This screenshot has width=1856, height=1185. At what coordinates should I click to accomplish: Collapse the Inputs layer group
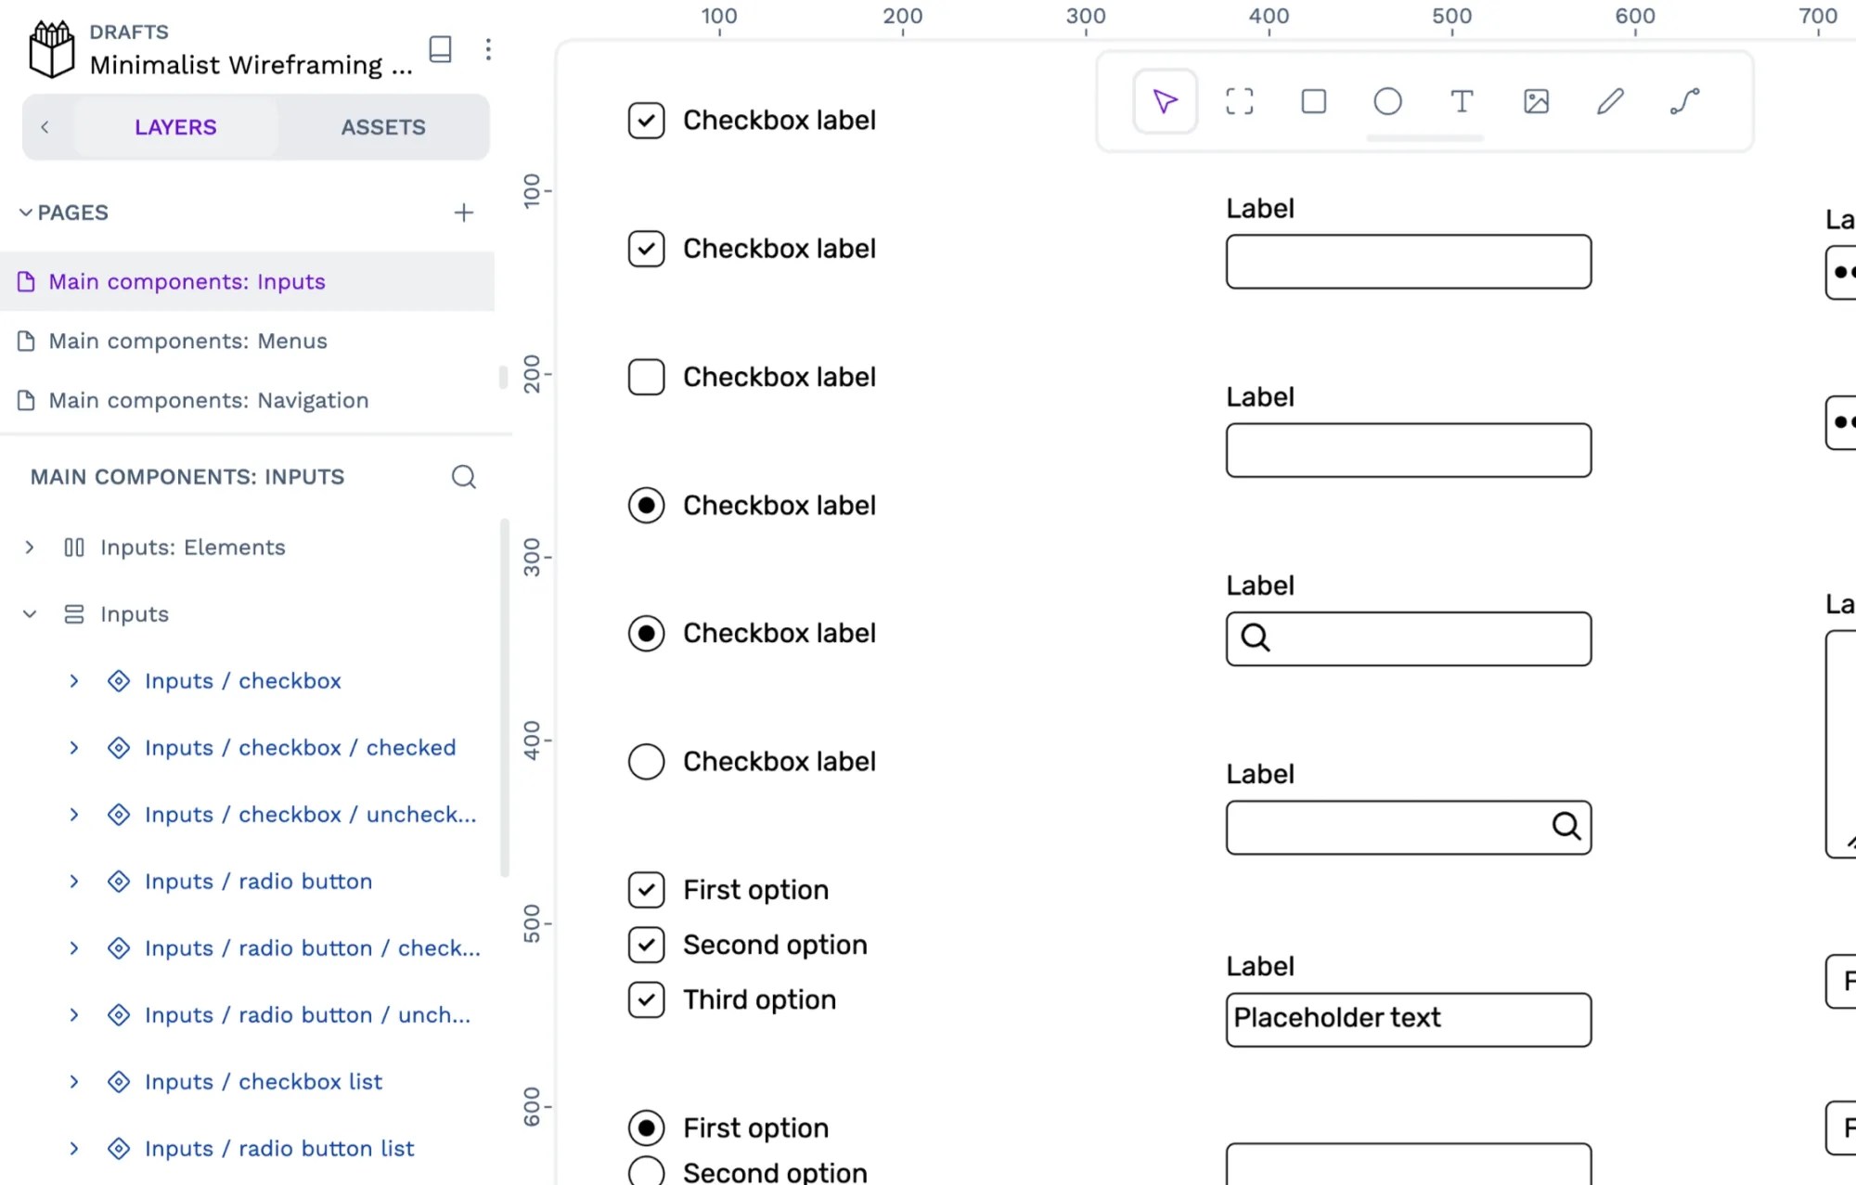[x=30, y=614]
